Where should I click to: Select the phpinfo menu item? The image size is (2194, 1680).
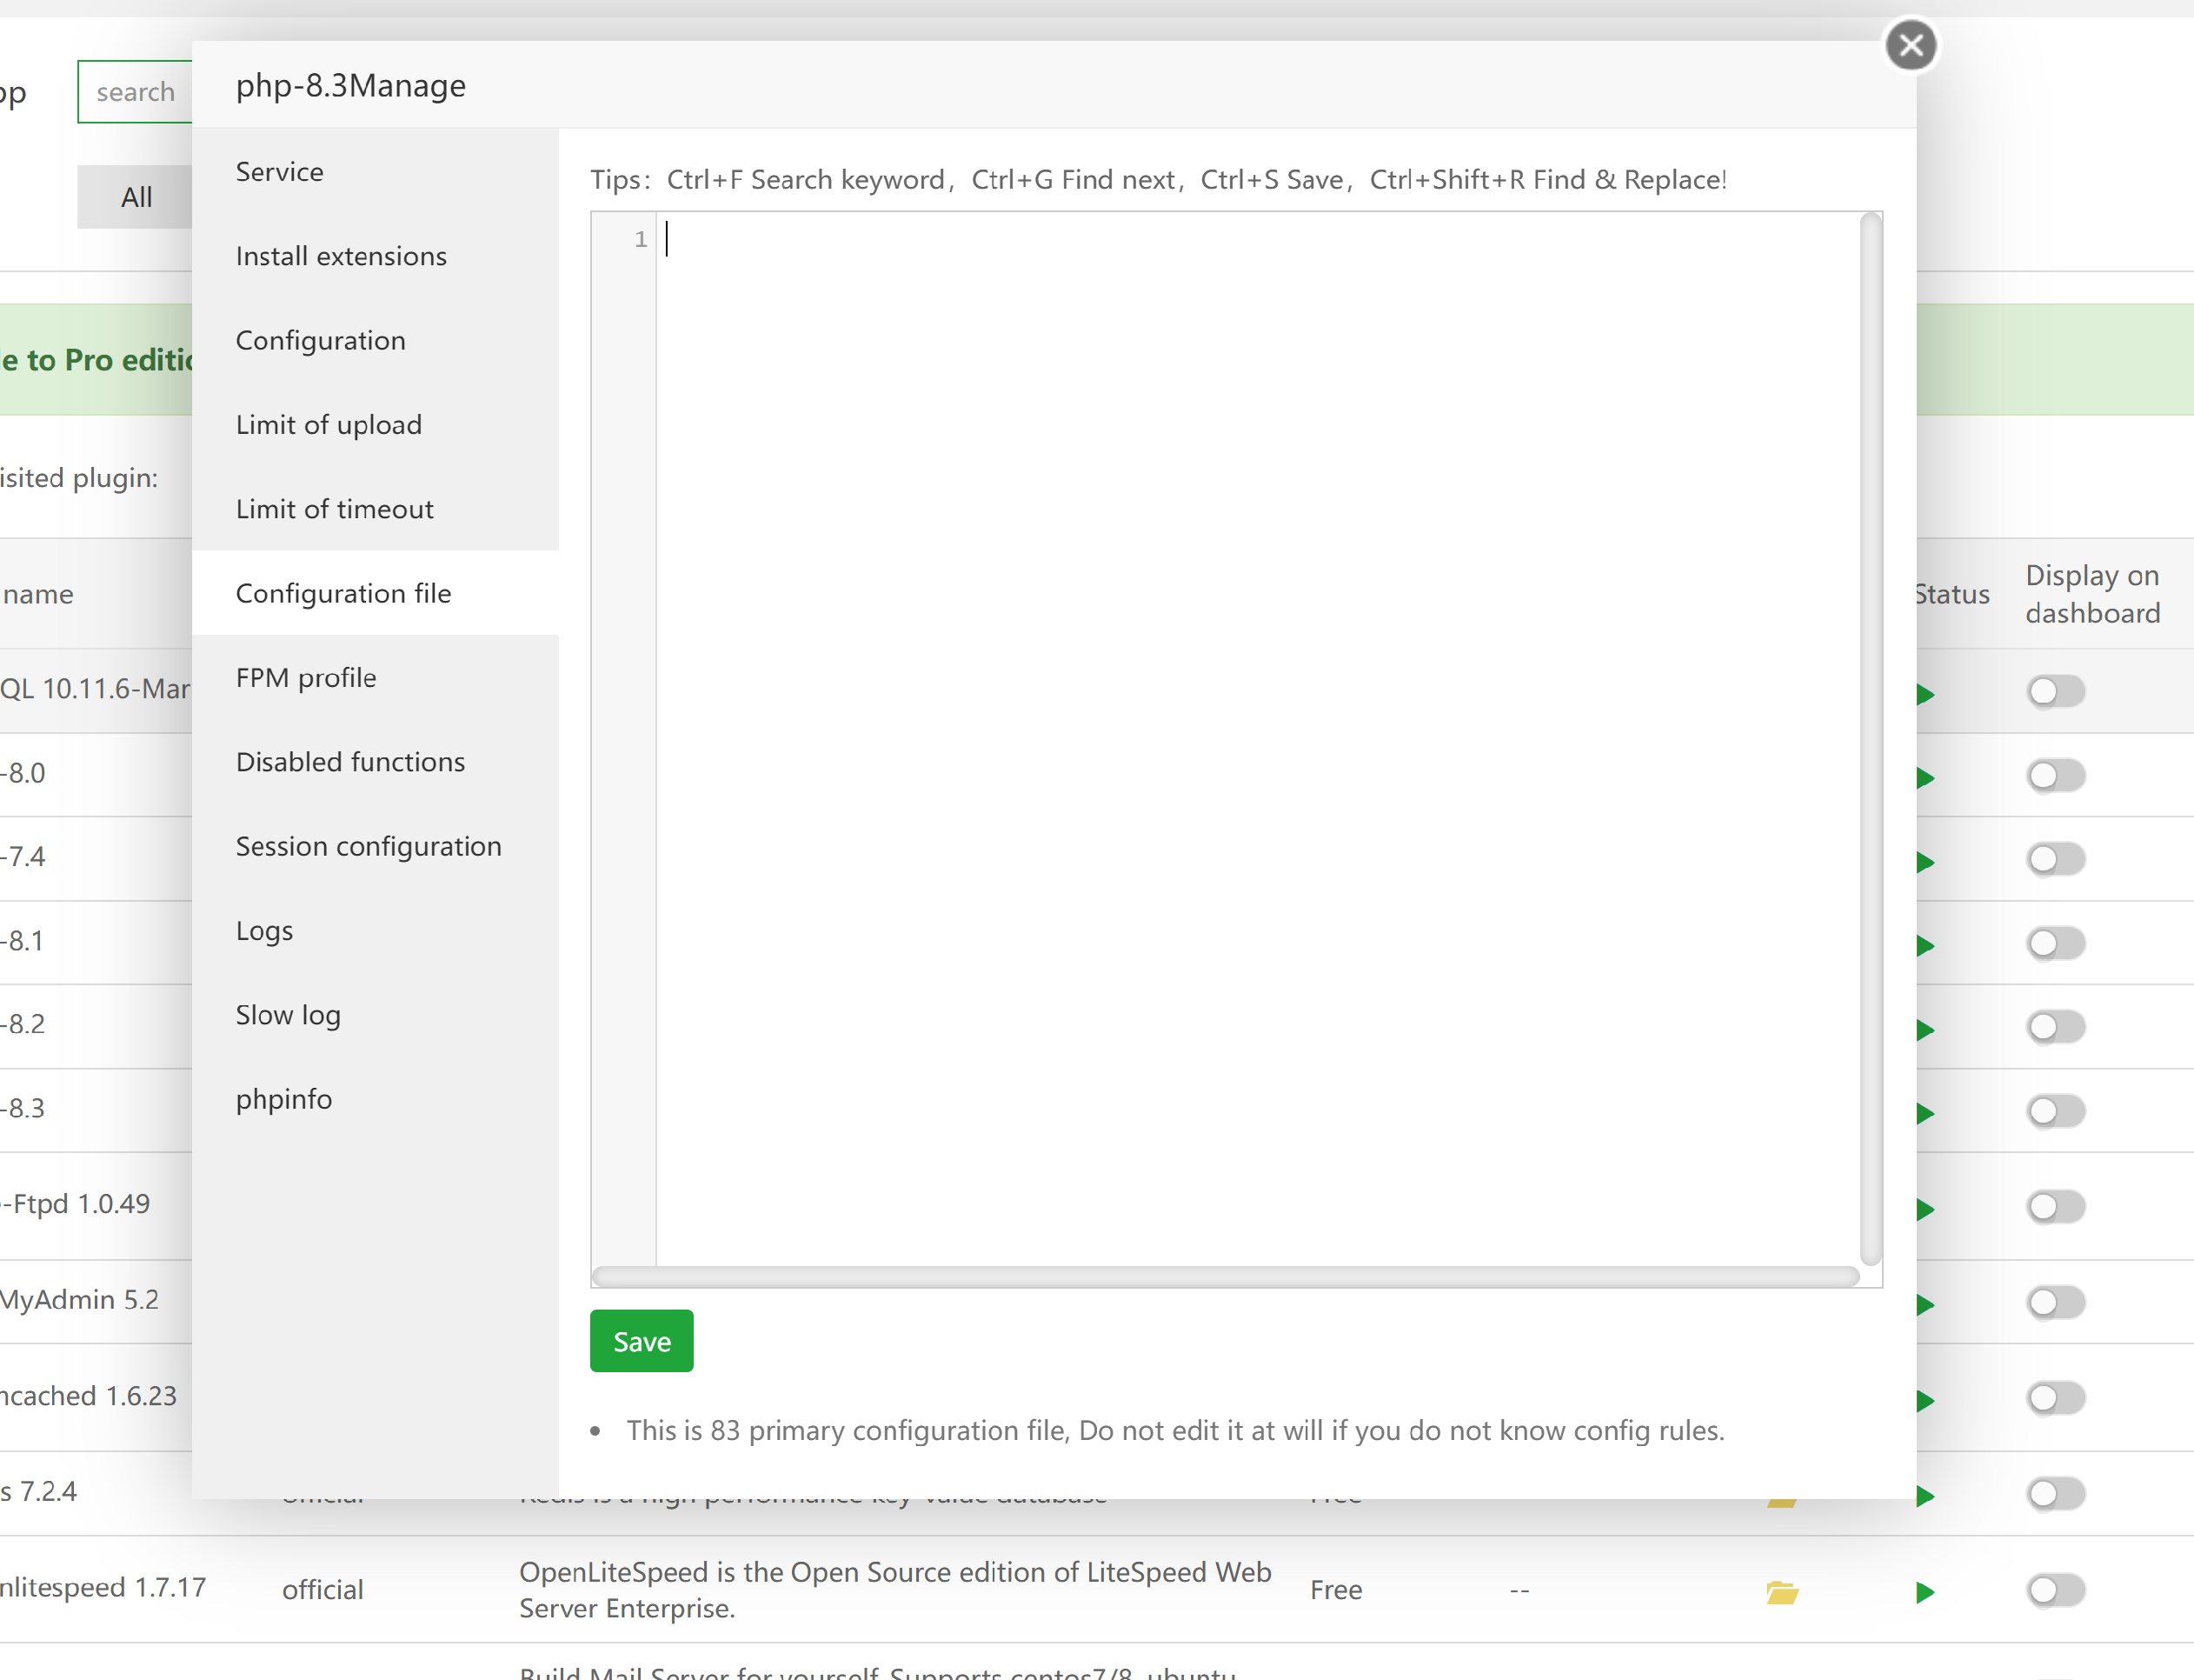click(x=284, y=1099)
